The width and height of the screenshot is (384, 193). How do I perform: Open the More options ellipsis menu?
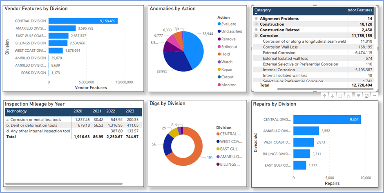click(374, 96)
